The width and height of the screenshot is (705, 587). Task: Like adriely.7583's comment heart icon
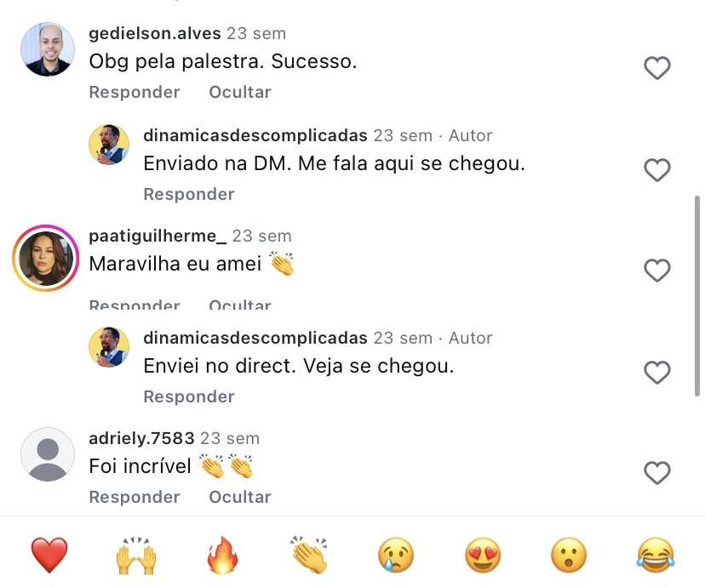pos(657,473)
